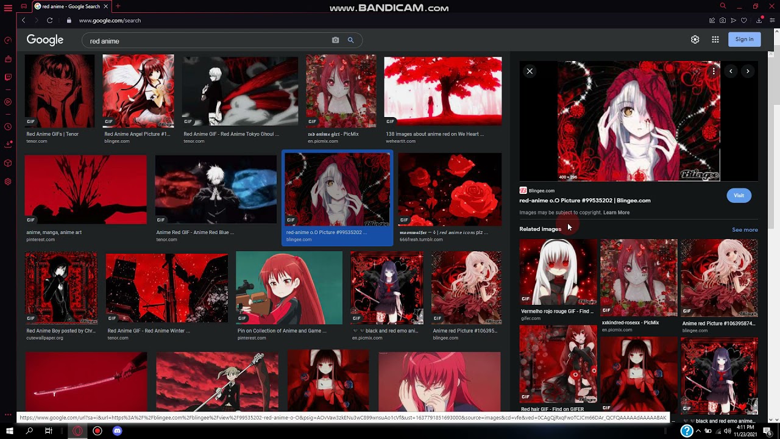Open Vermelho rojo rouge GIF related image

558,272
